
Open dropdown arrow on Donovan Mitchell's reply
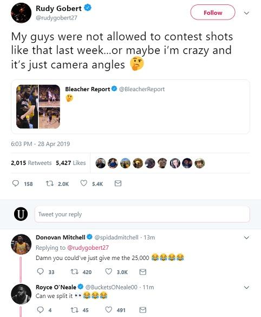[x=246, y=237]
